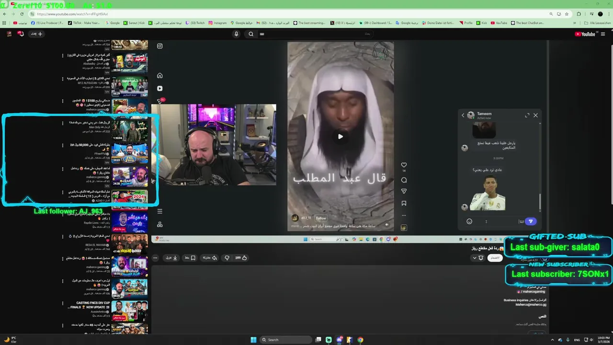Open the 'Sarout | Kick' bookmark
The image size is (613, 345).
click(x=134, y=23)
